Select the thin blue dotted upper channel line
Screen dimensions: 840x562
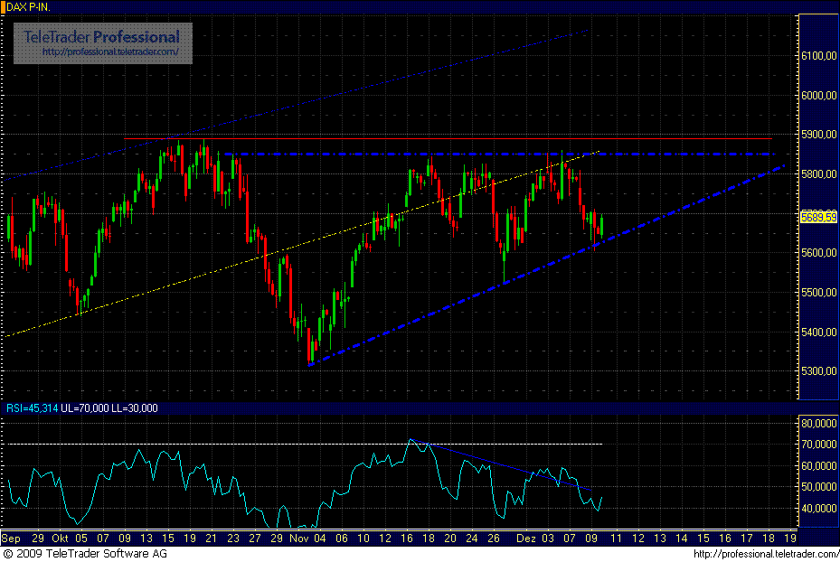click(297, 105)
